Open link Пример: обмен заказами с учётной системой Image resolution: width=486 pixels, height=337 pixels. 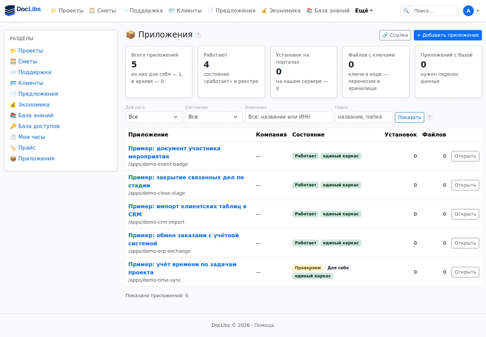click(184, 239)
